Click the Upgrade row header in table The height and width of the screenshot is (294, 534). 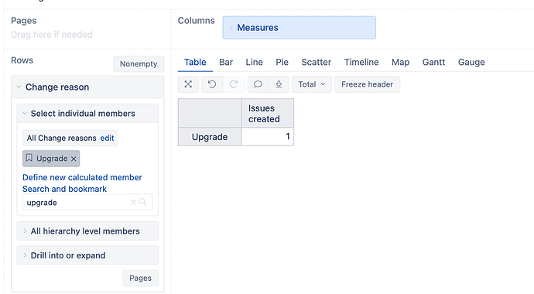pyautogui.click(x=210, y=137)
